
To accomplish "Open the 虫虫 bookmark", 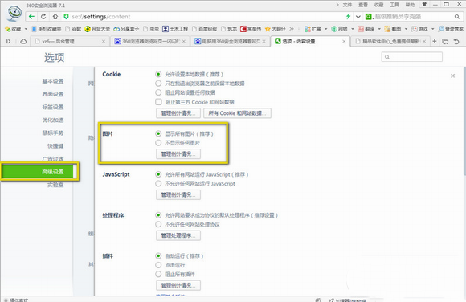I will coord(151,29).
